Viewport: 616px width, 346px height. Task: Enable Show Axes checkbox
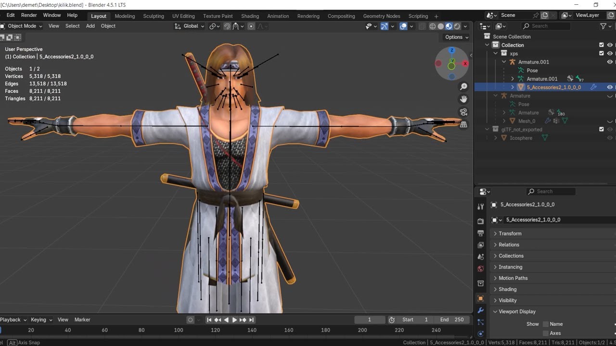pyautogui.click(x=546, y=333)
